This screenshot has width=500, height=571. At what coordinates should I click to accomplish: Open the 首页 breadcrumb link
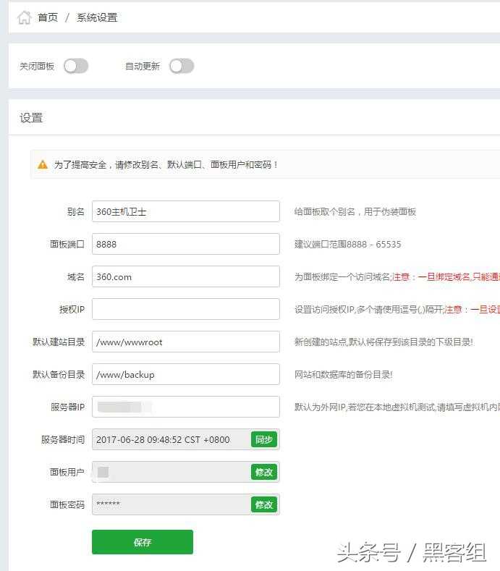48,17
